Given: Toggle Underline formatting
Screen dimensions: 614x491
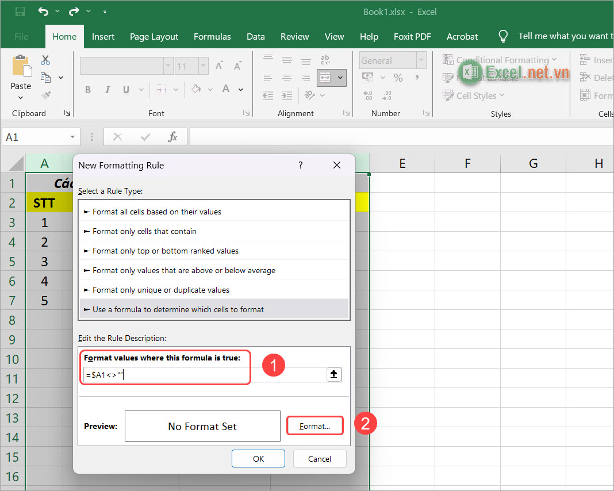Looking at the screenshot, I should (126, 90).
